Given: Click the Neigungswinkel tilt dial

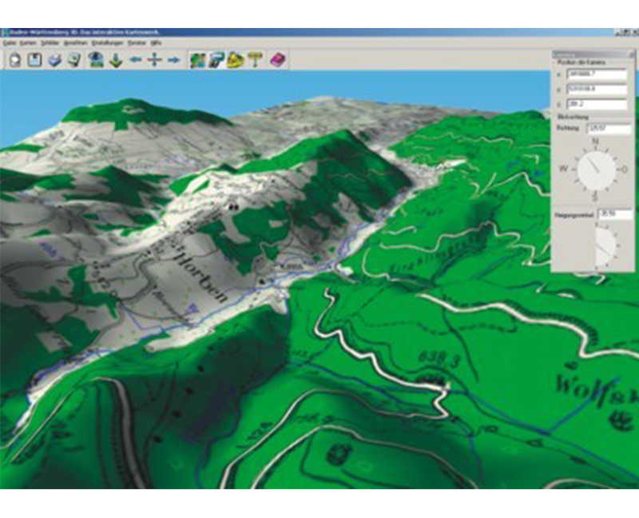Looking at the screenshot, I should click(x=604, y=245).
